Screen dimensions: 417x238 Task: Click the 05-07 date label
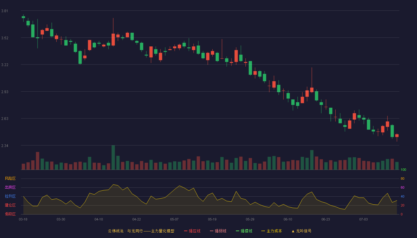tap(174, 219)
